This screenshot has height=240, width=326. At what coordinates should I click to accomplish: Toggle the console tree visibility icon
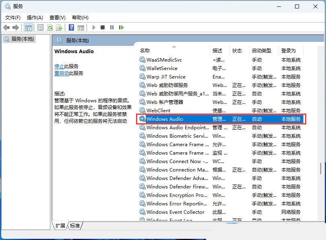(28, 27)
